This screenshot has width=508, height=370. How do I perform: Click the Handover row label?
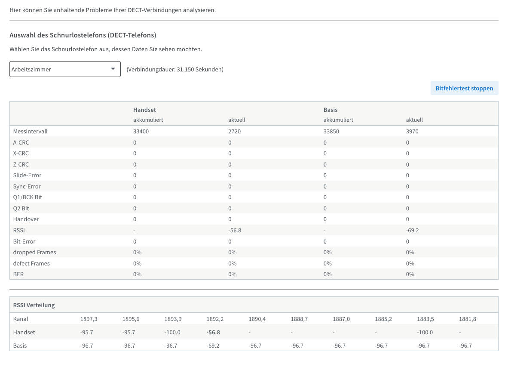[25, 219]
